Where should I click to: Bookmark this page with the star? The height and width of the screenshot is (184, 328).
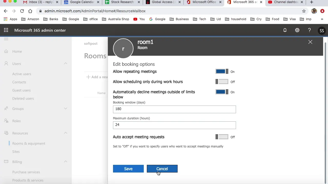click(x=304, y=11)
